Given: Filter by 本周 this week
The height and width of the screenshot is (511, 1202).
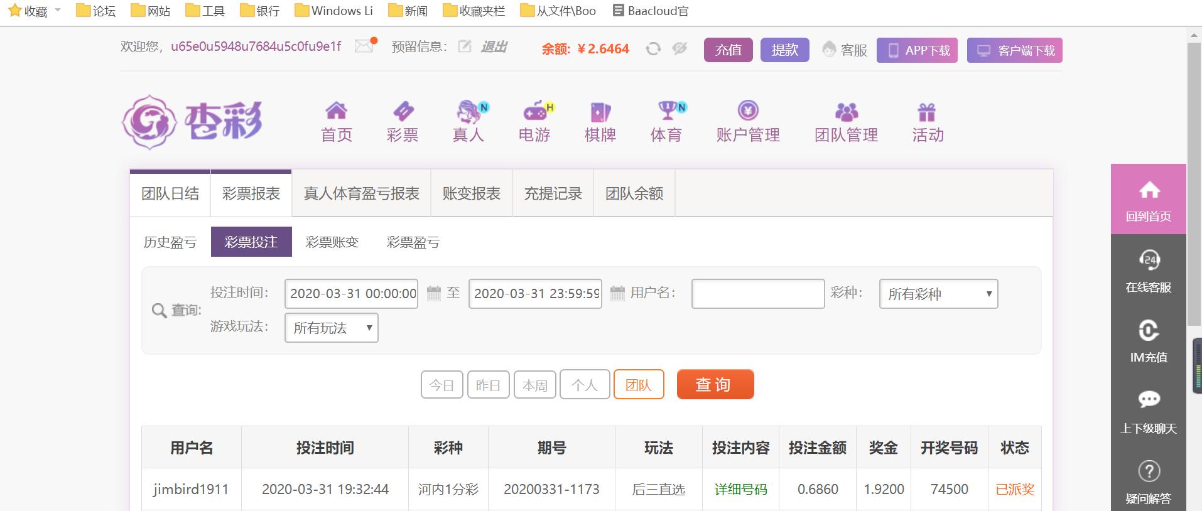Looking at the screenshot, I should click(535, 385).
